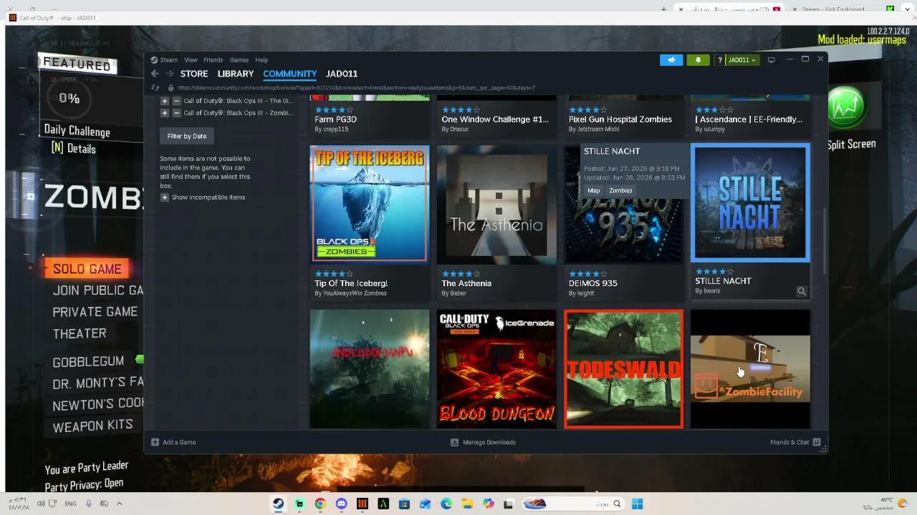
Task: Open the TODESWALD thumbnail
Action: (623, 369)
